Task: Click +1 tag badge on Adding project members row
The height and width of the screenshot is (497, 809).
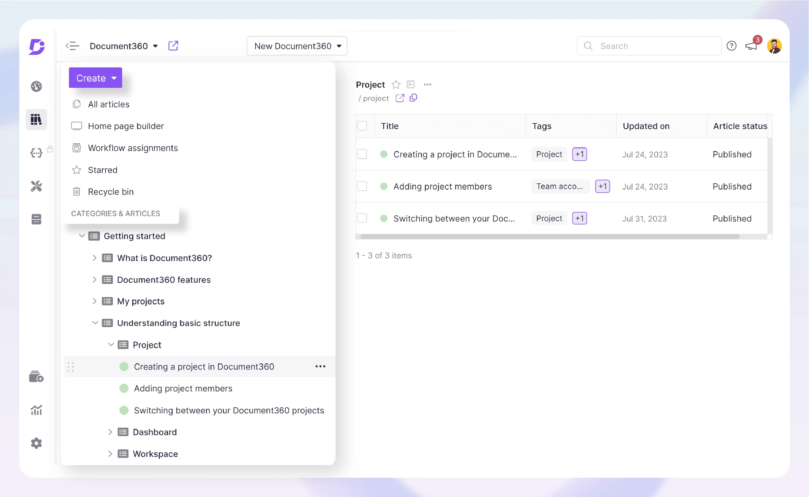Action: click(603, 186)
